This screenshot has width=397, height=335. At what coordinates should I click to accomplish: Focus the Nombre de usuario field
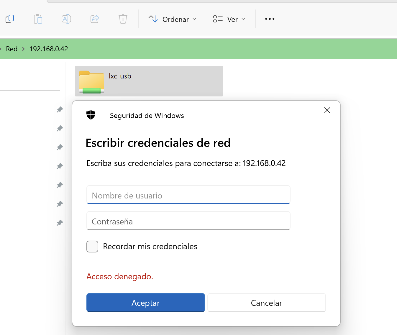pos(188,195)
